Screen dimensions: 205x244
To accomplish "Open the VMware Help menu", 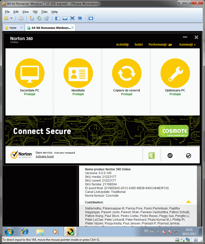I will 54,12.
